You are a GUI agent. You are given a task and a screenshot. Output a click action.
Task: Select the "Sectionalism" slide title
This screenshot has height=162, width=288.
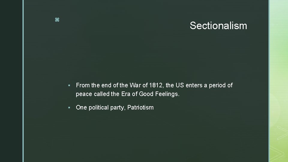point(218,26)
